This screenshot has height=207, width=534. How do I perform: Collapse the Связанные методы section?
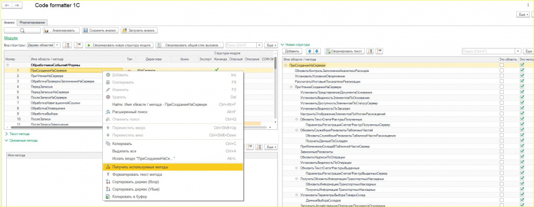(x=6, y=140)
